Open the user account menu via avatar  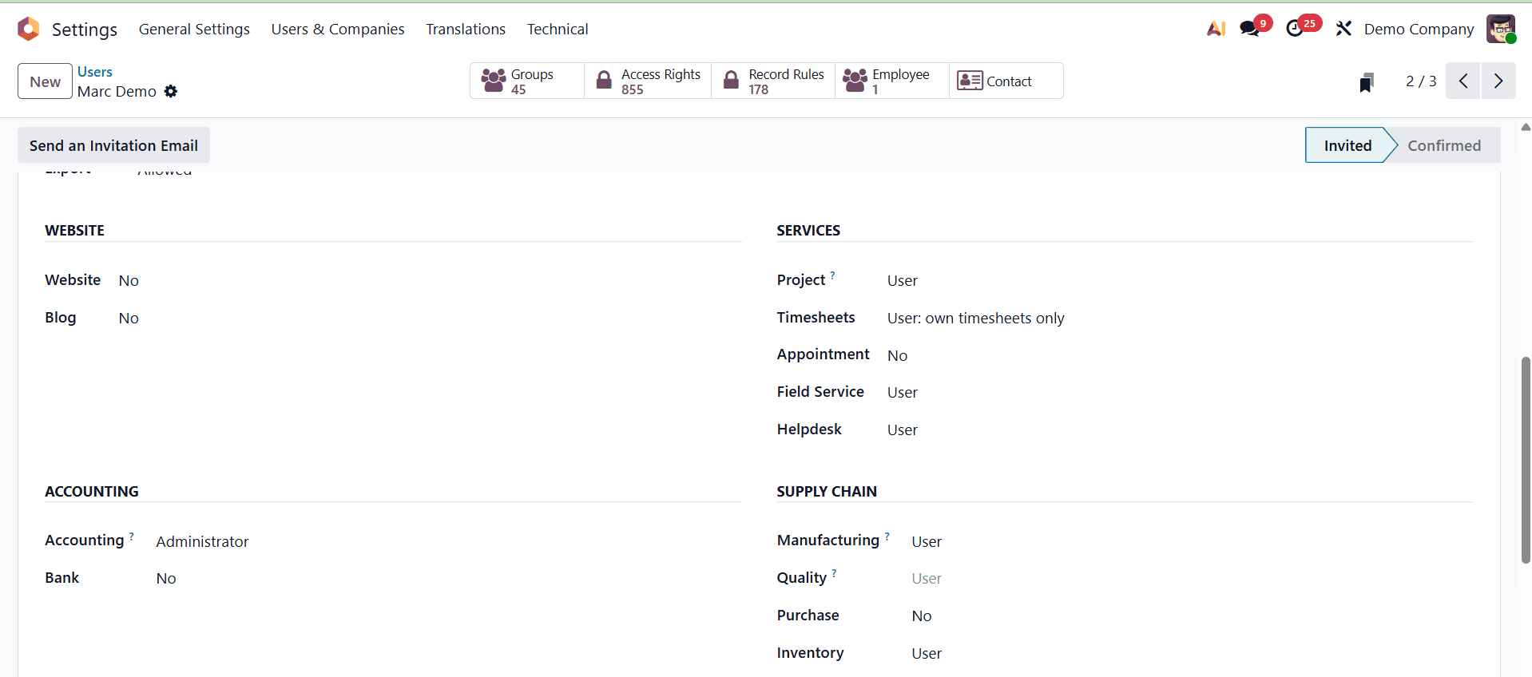pyautogui.click(x=1502, y=29)
